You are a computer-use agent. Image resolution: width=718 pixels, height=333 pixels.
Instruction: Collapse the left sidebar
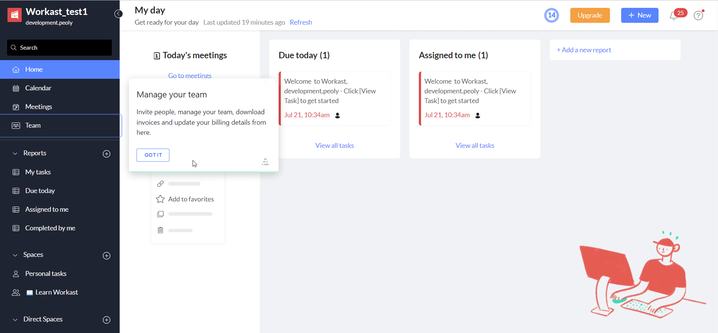click(x=119, y=14)
